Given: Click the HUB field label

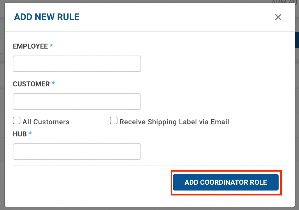Looking at the screenshot, I should pos(20,134).
